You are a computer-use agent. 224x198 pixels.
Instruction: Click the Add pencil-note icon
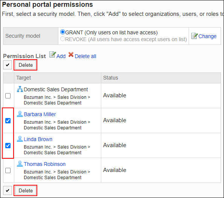(x=52, y=55)
